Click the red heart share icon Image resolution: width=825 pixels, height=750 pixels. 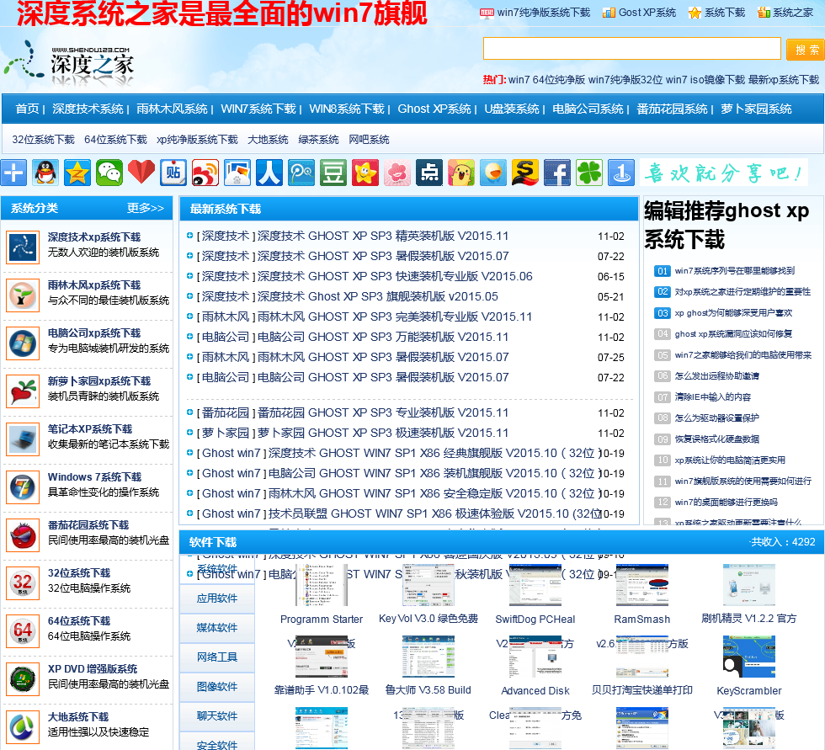tap(141, 173)
